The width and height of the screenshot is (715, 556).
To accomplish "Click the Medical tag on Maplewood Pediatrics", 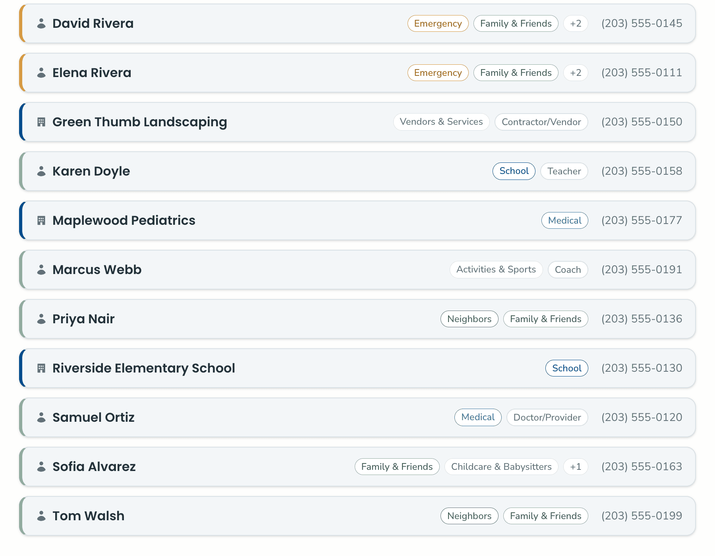I will [564, 220].
